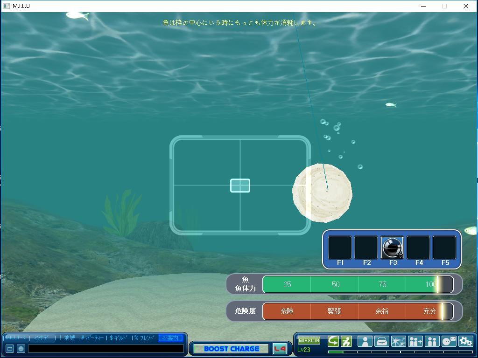Click the green return arrow icon

point(333,341)
